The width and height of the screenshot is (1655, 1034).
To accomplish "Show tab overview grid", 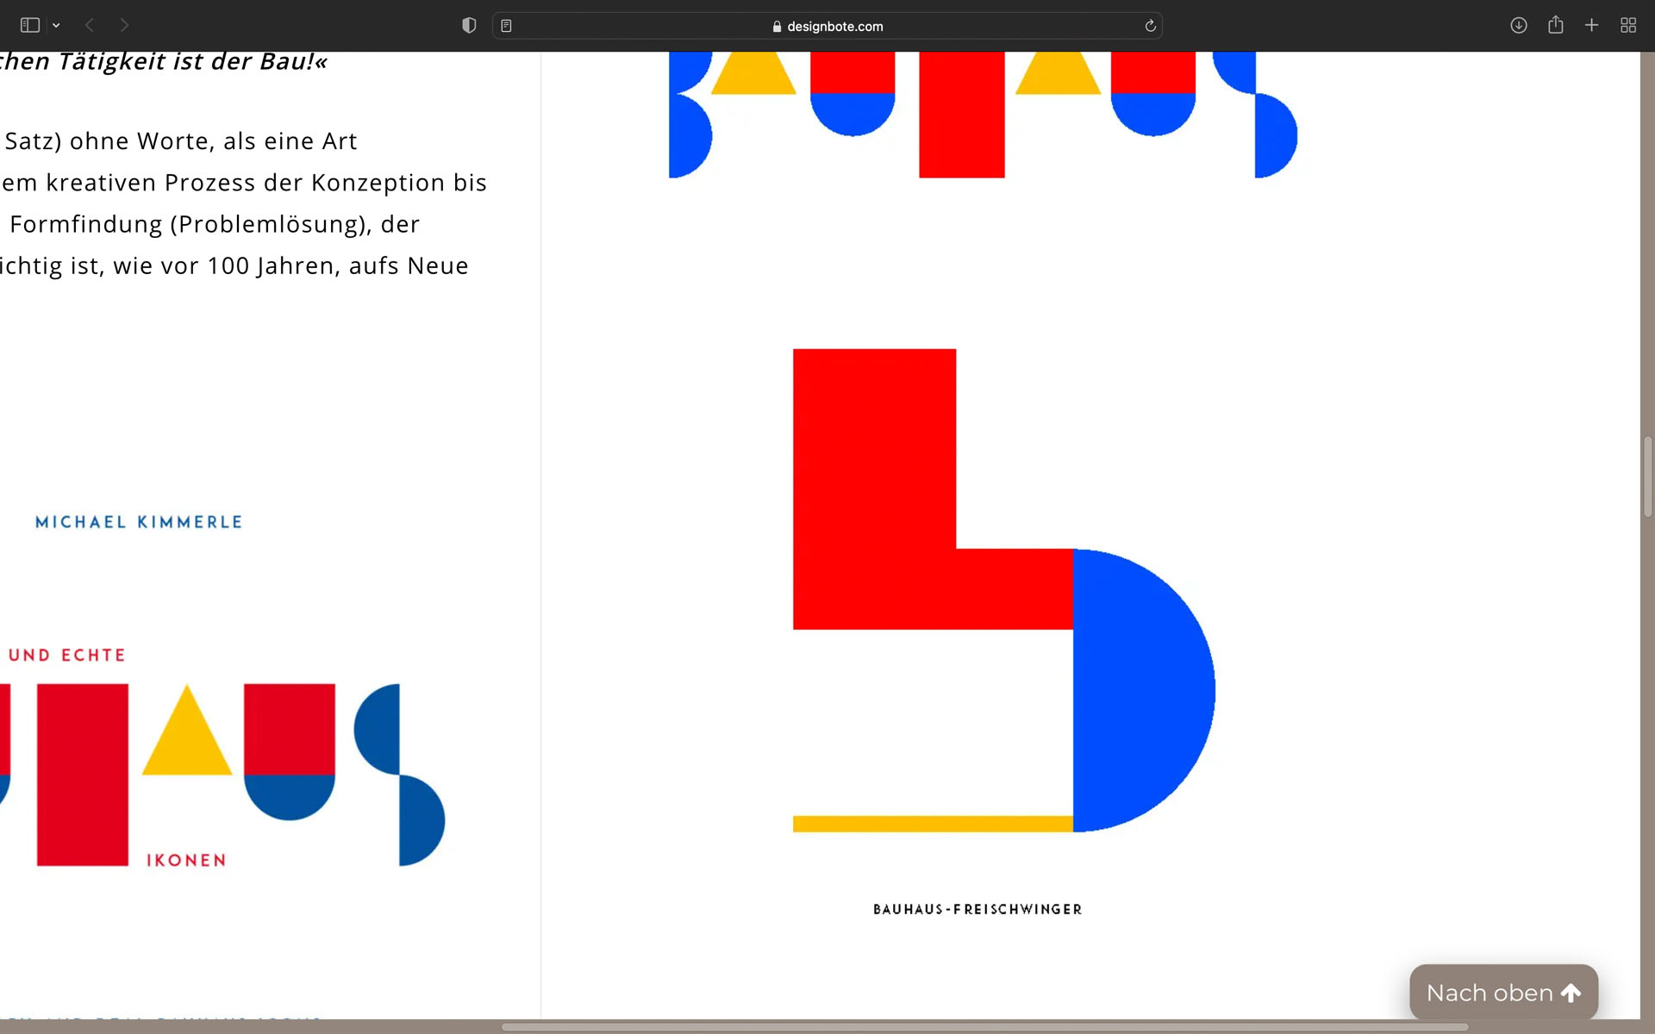I will [x=1628, y=26].
